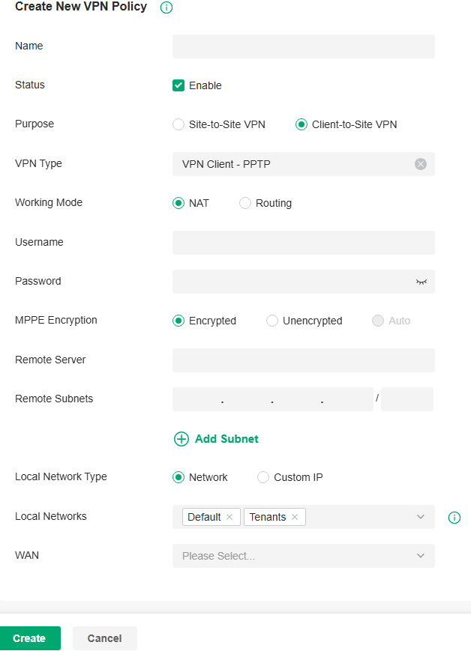Screen dimensions: 471x651
Task: Open the WAN dropdown
Action: tap(303, 555)
